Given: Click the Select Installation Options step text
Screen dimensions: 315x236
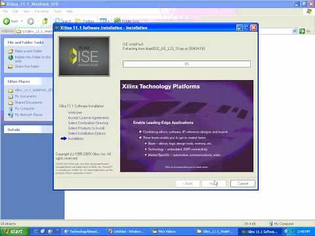Looking at the screenshot, I should (x=87, y=133).
